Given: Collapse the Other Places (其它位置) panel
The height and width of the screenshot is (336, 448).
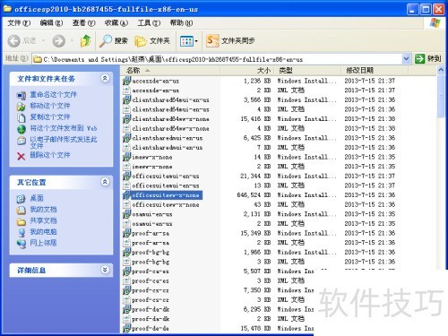Looking at the screenshot, I should tap(105, 182).
